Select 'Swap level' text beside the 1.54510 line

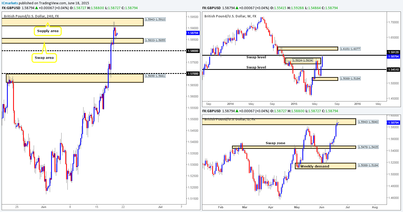pos(256,67)
